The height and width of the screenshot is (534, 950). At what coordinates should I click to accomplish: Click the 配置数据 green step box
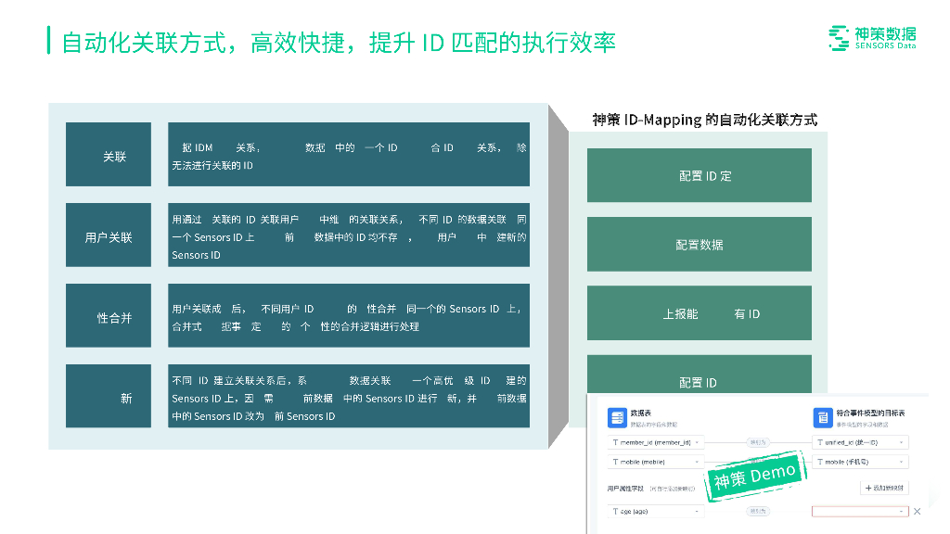pyautogui.click(x=700, y=245)
